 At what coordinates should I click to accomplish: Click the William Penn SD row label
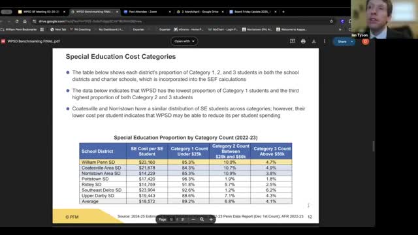[x=98, y=162]
